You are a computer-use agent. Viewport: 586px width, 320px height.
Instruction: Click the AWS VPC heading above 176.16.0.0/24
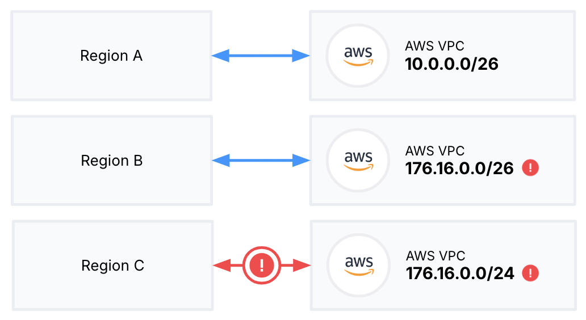coord(436,256)
